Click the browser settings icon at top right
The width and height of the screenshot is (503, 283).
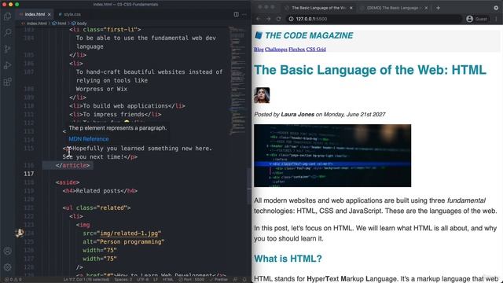496,8
